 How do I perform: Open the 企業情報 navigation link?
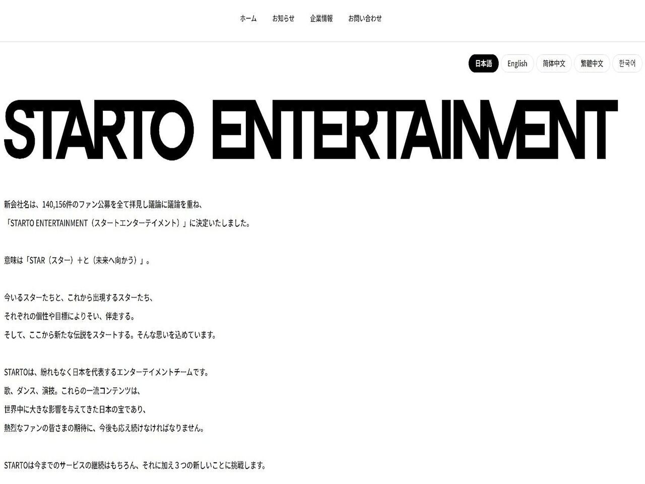(x=321, y=18)
